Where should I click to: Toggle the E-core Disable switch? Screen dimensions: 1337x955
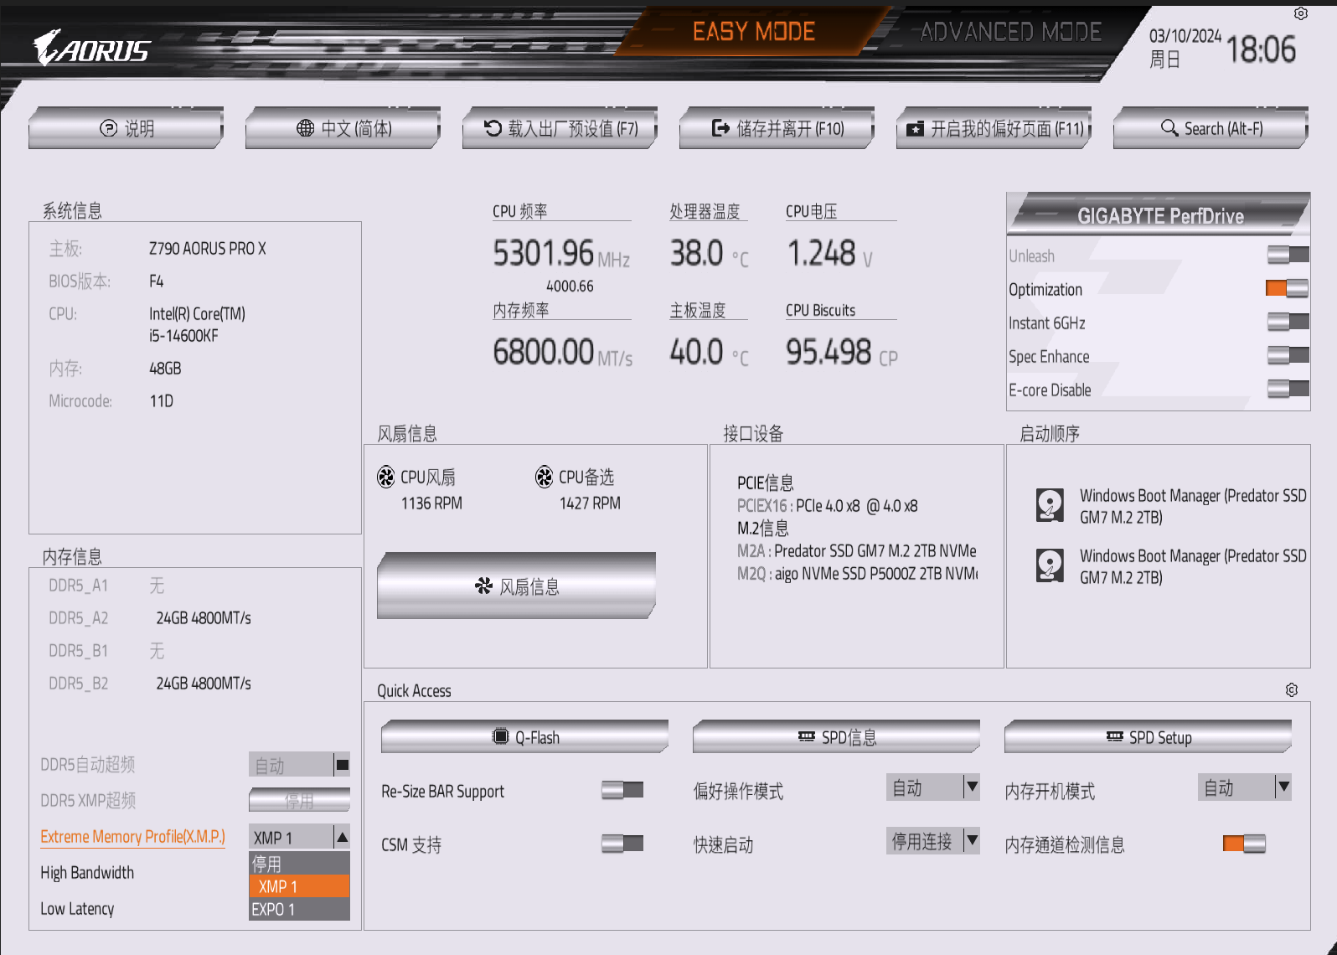click(1288, 389)
